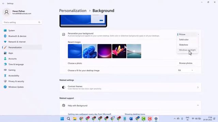
Task: Select Personalization in the sidebar
Action: [22, 47]
